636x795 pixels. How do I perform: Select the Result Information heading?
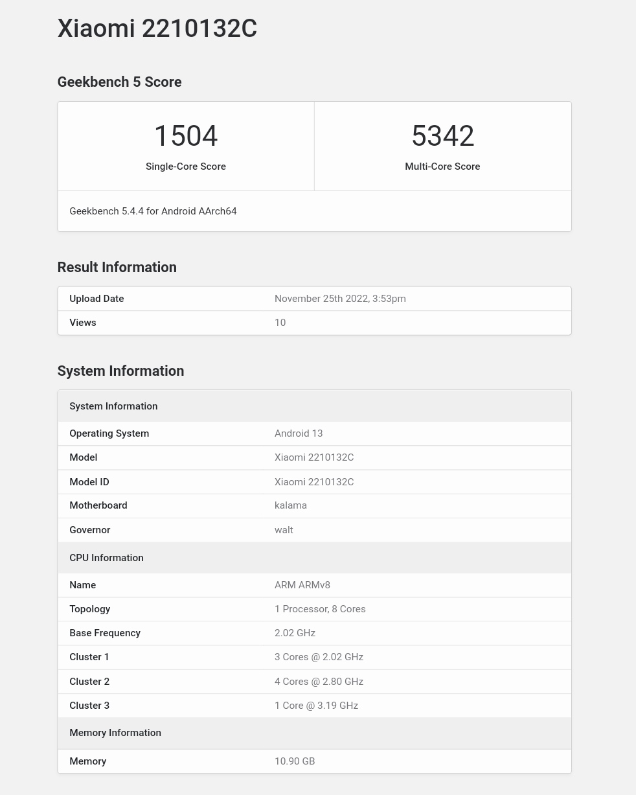coord(117,268)
